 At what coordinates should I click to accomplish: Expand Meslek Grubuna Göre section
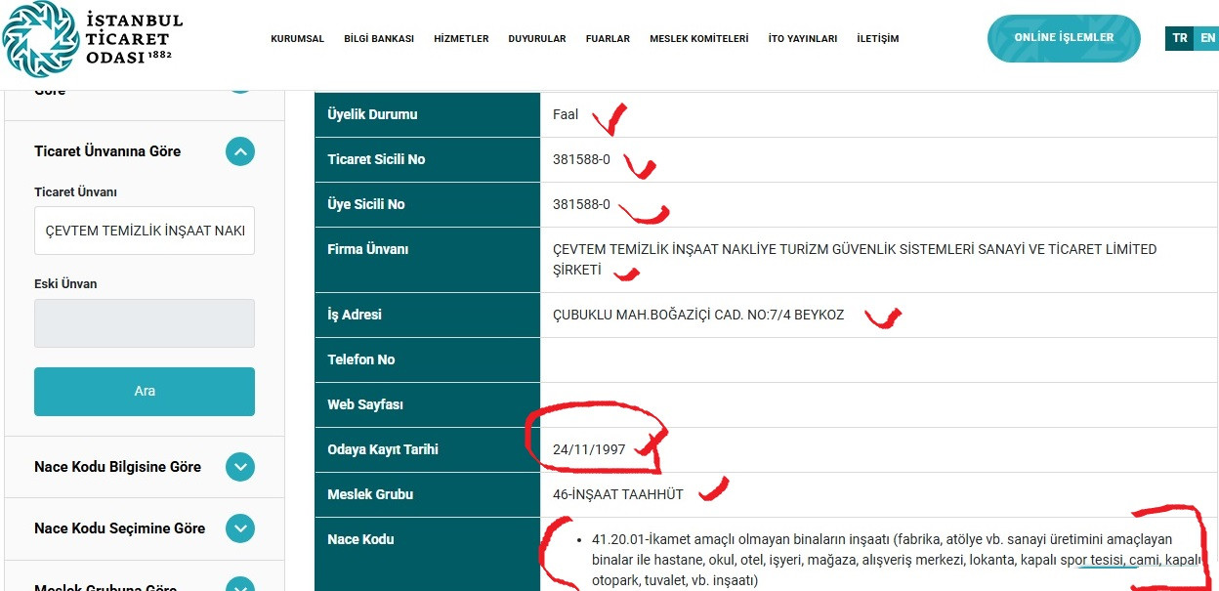[x=240, y=585]
